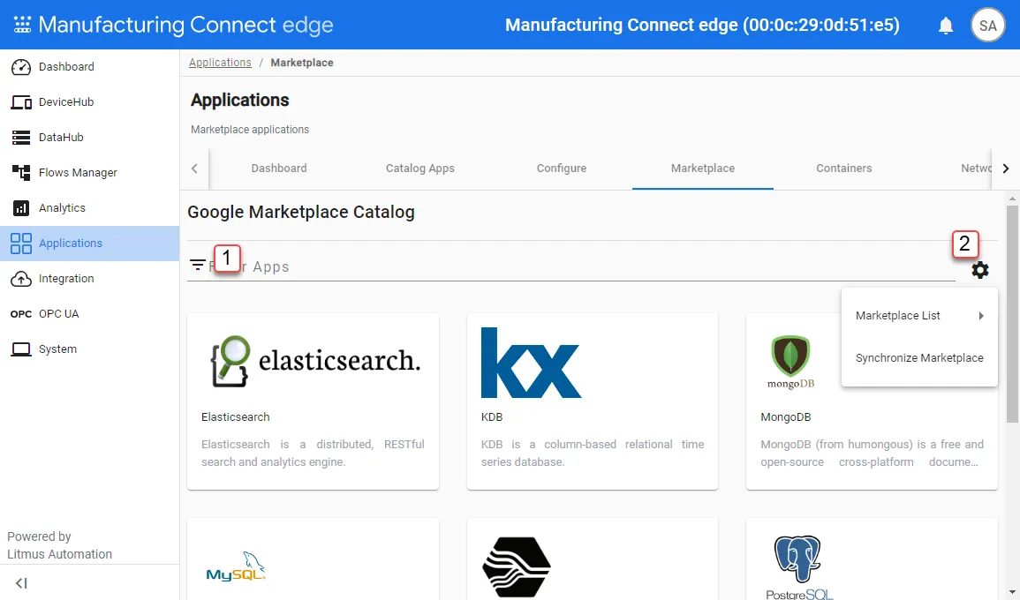This screenshot has height=600, width=1020.
Task: Follow the Applications breadcrumb link
Action: tap(220, 63)
